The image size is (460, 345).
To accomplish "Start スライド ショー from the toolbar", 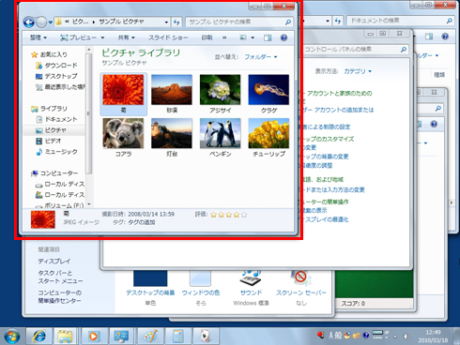I will pyautogui.click(x=168, y=37).
